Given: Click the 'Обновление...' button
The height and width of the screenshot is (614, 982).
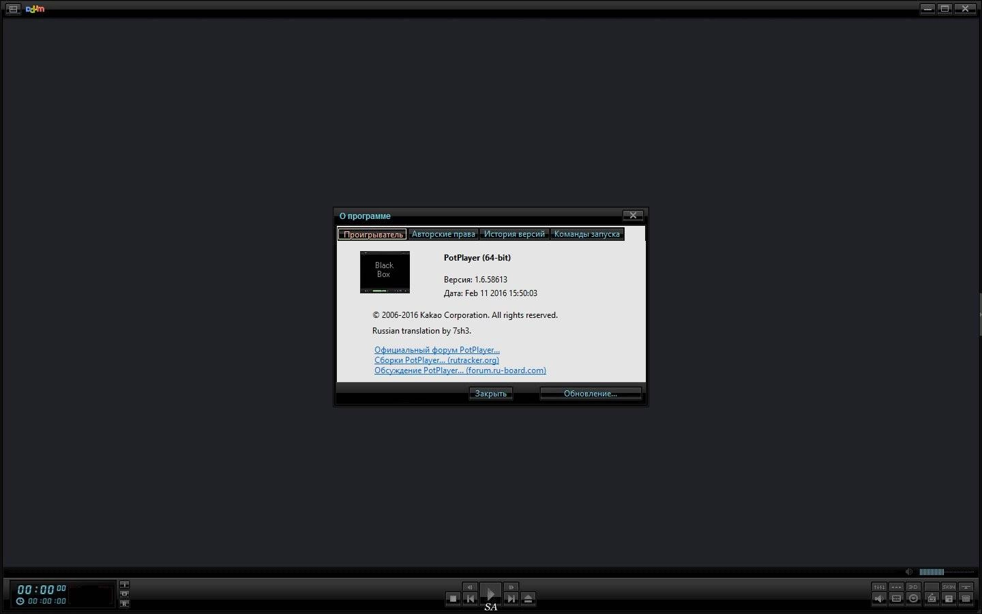Looking at the screenshot, I should tap(591, 394).
